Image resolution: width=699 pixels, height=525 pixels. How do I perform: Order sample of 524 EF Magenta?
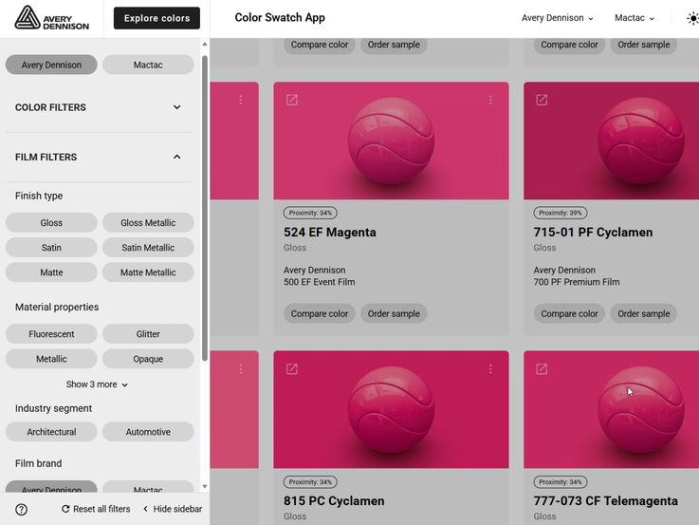tap(394, 313)
